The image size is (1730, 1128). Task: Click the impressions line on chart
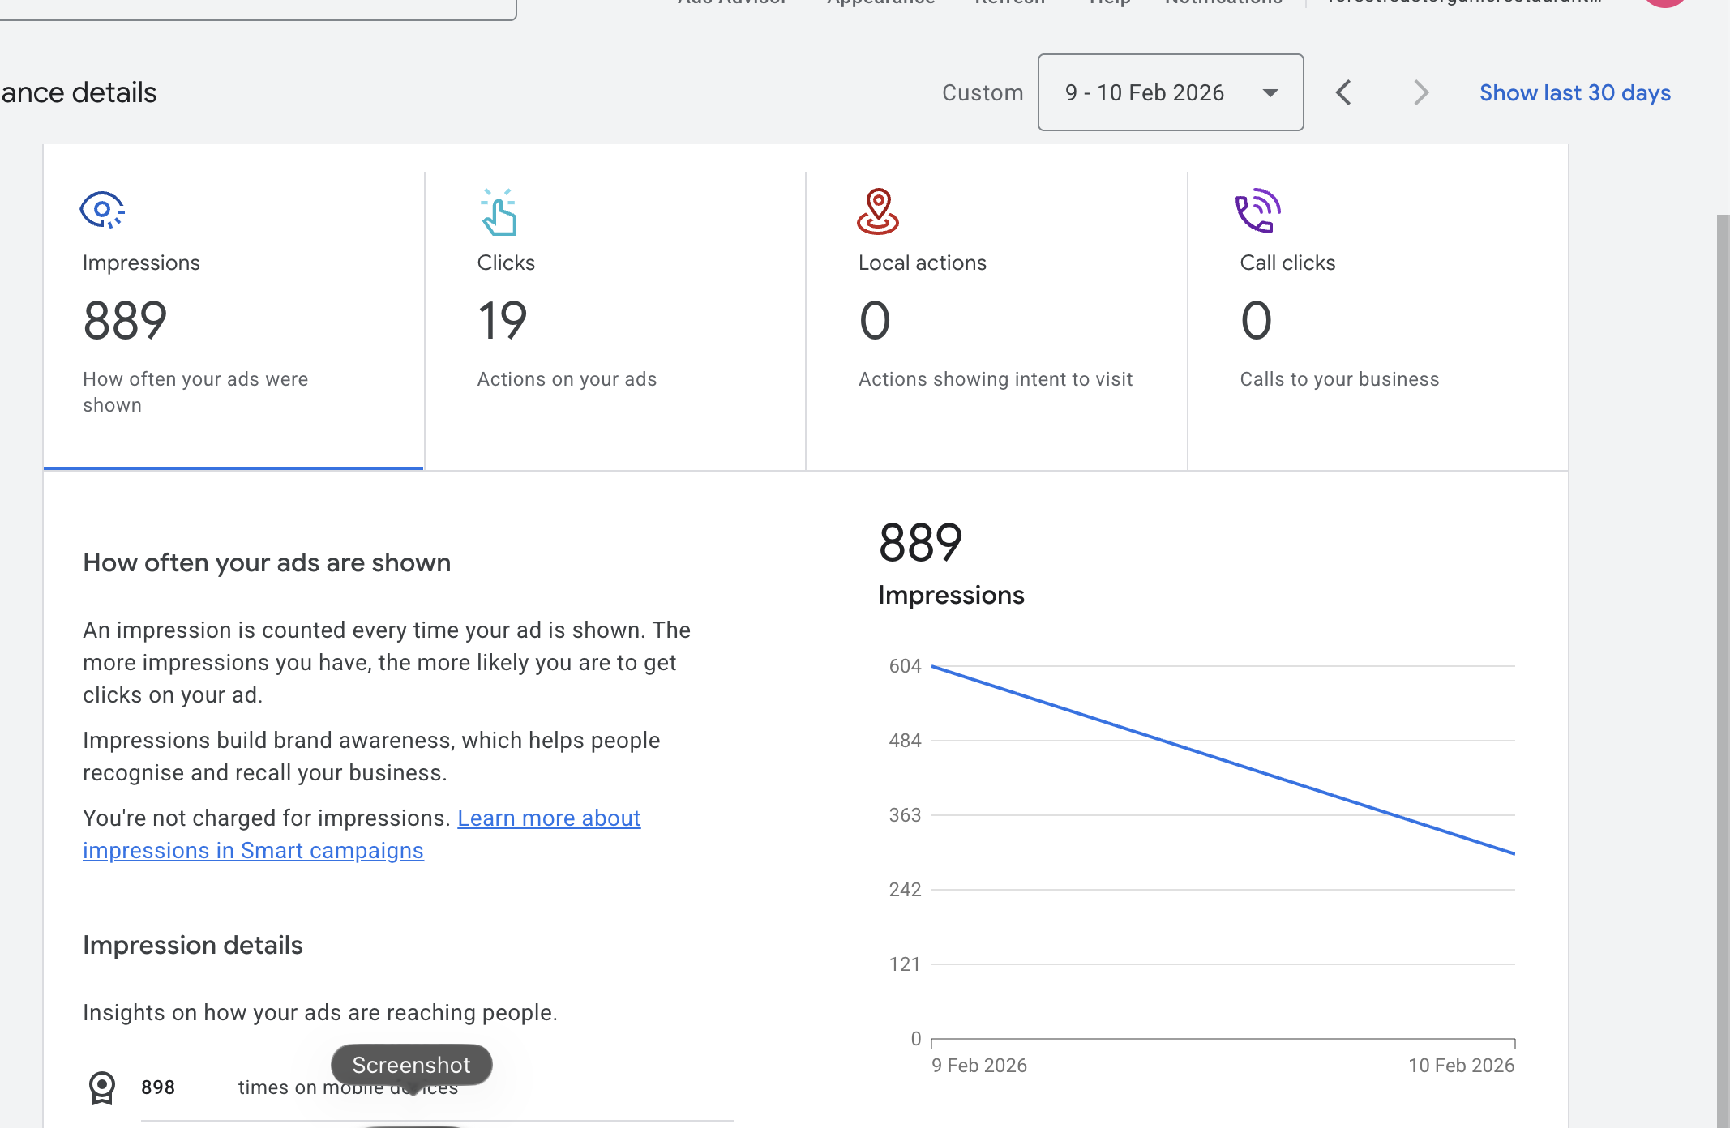[1223, 760]
